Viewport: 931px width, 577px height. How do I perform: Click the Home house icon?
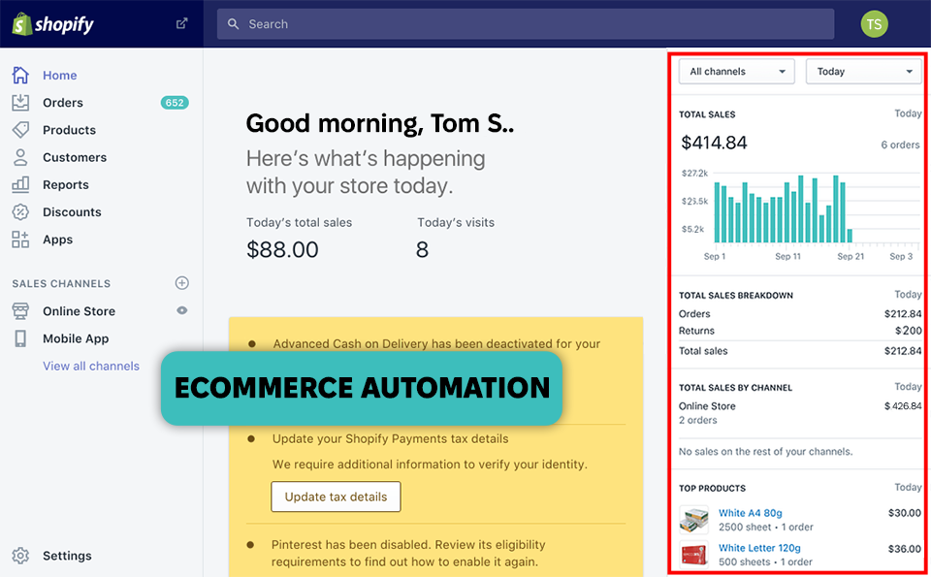(x=20, y=76)
